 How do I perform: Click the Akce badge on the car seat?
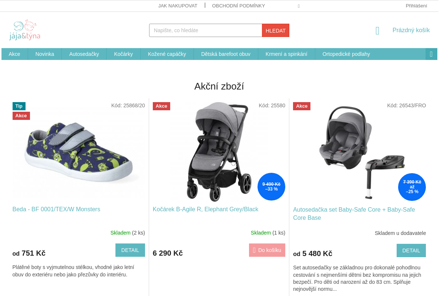coord(302,106)
